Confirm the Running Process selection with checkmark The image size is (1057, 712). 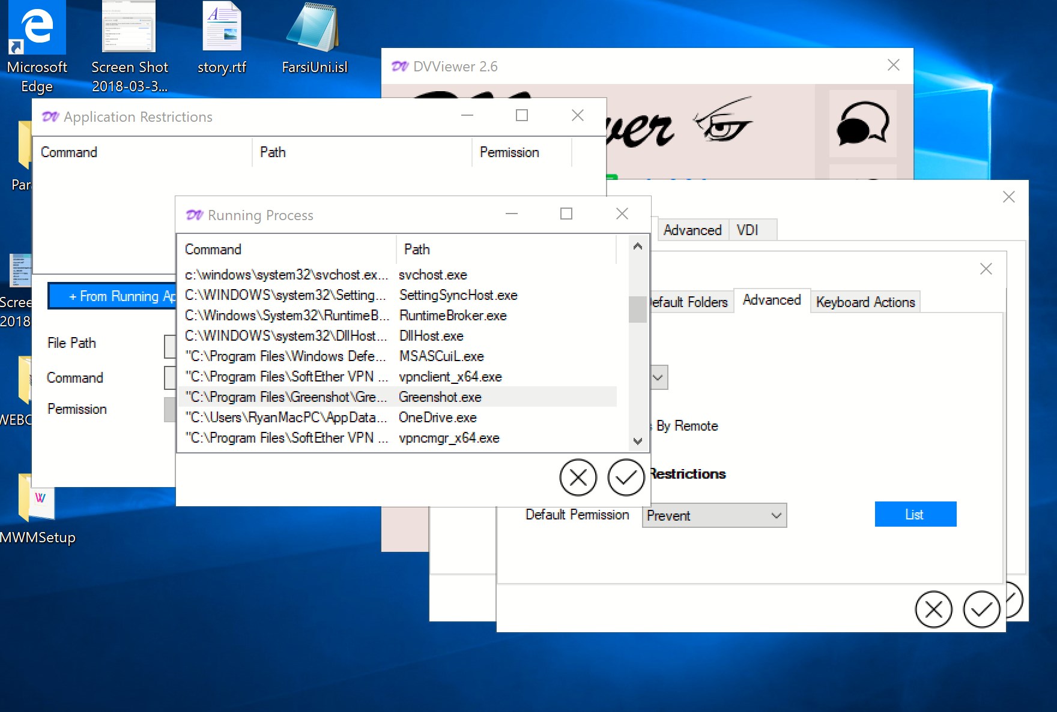click(x=626, y=477)
